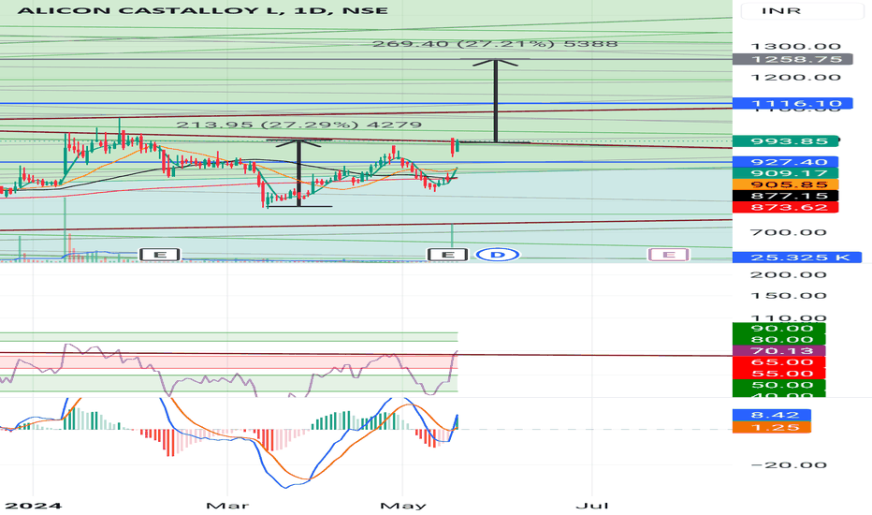Select the black 877.15 moving average label

tap(786, 196)
